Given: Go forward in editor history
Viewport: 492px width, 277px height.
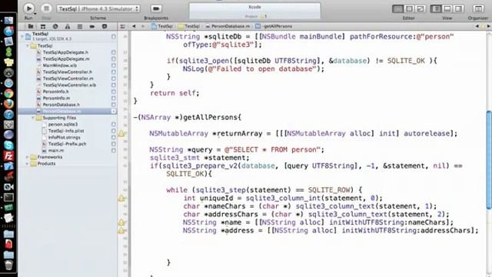Looking at the screenshot, I should tap(143, 26).
